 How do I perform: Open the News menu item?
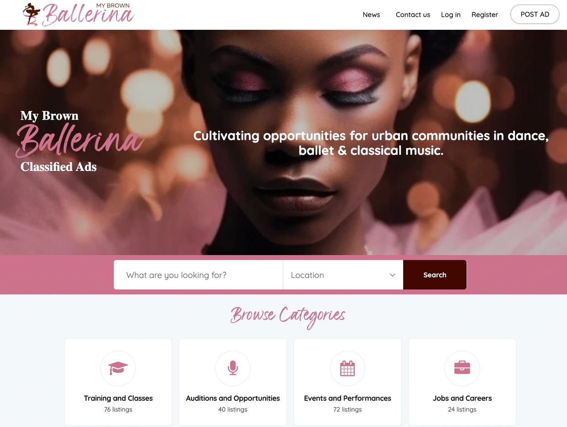(371, 15)
